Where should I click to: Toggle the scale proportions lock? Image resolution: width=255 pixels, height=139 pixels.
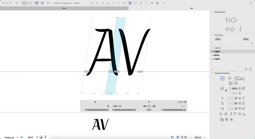click(226, 90)
